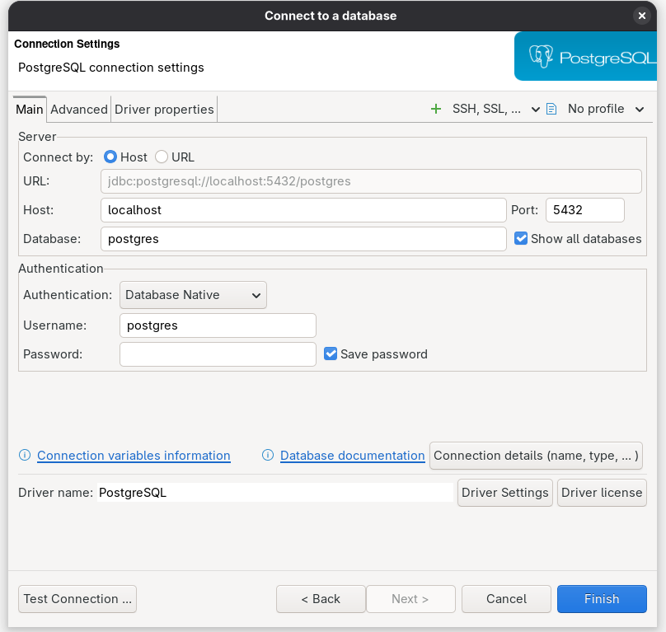Click Connection details (name, type, ...) button
666x632 pixels.
(x=536, y=456)
